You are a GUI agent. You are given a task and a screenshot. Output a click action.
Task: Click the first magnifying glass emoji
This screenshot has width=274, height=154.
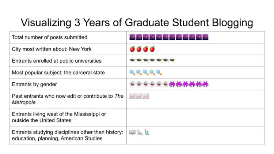133,72
